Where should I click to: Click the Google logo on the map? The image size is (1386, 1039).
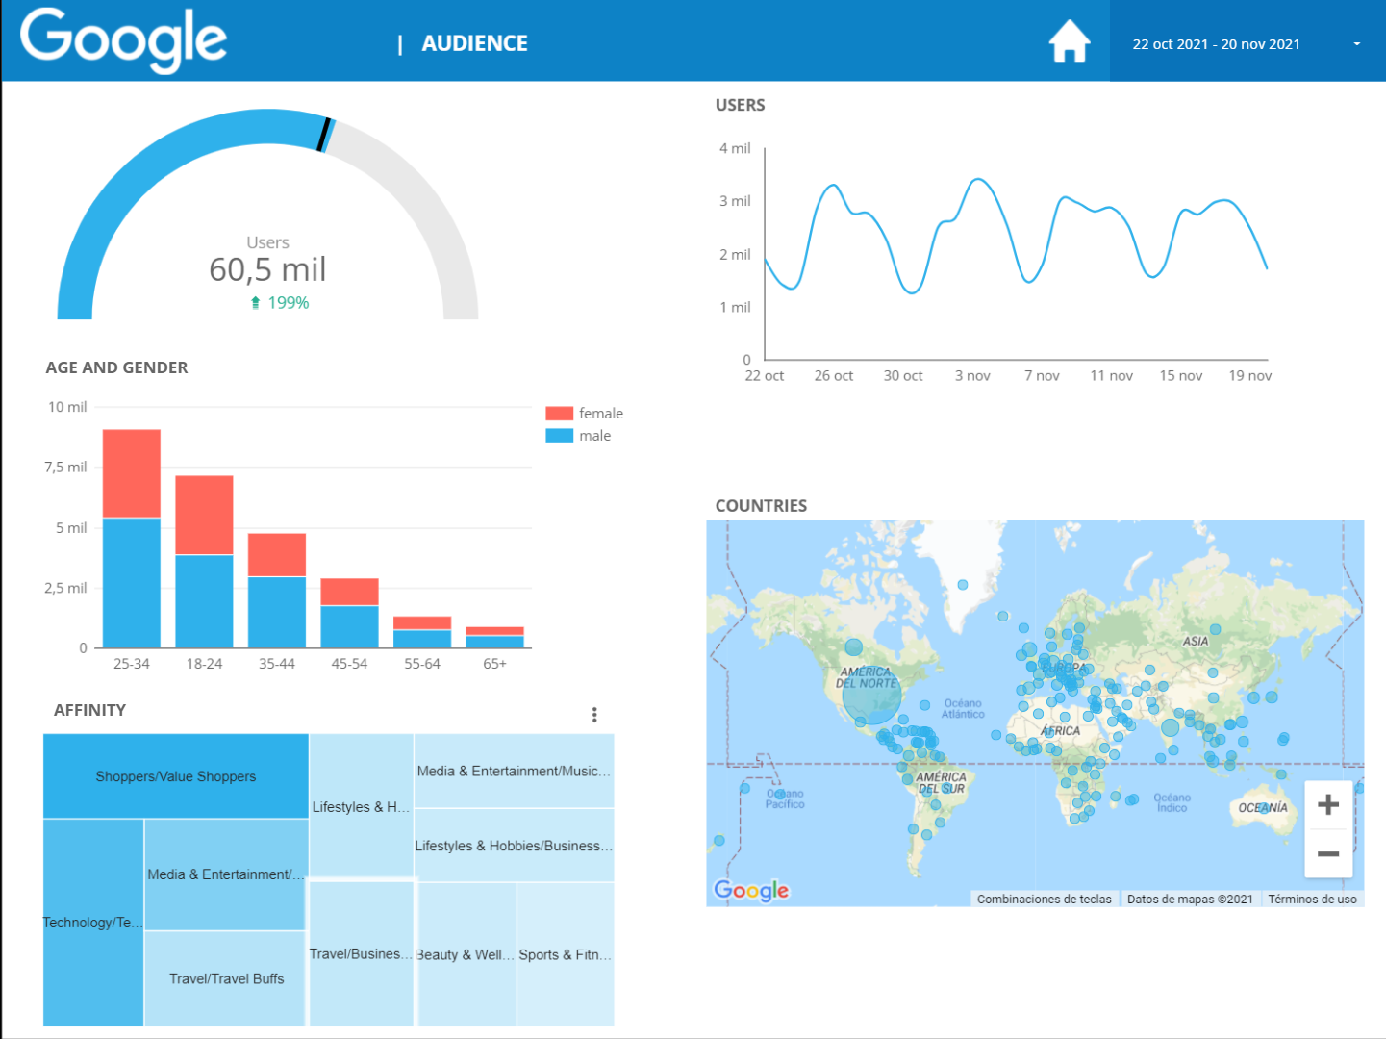pos(751,891)
